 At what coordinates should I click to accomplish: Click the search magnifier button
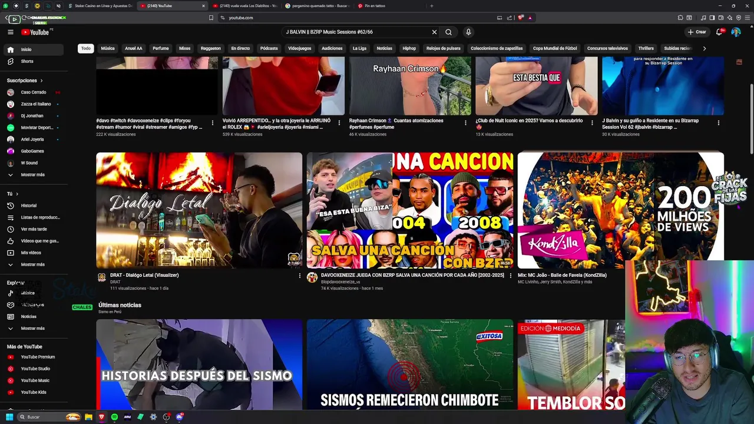tap(449, 32)
